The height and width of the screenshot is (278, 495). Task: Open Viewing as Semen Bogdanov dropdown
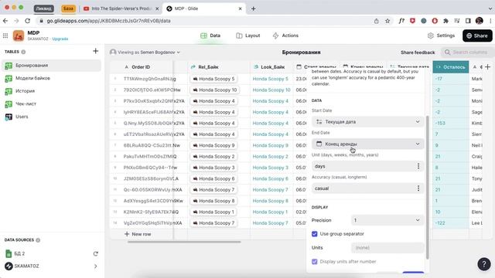click(145, 53)
